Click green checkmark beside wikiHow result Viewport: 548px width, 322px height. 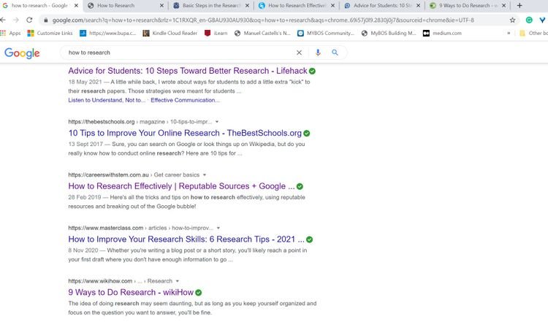tap(199, 292)
